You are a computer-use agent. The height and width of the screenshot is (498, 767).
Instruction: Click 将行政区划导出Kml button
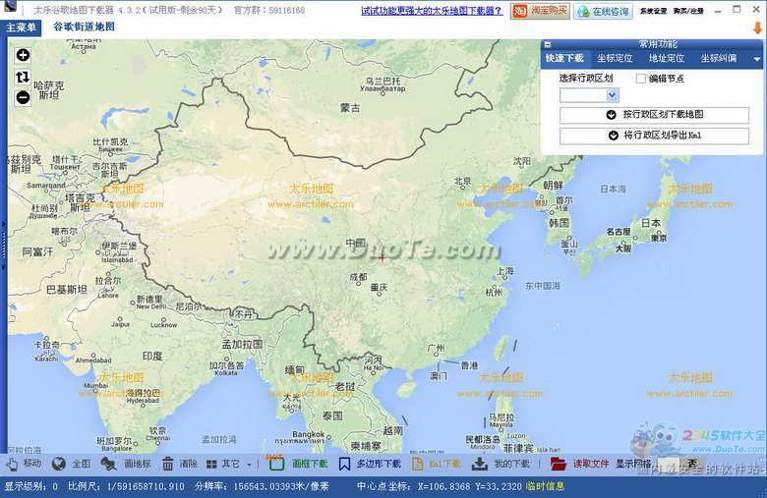click(654, 136)
